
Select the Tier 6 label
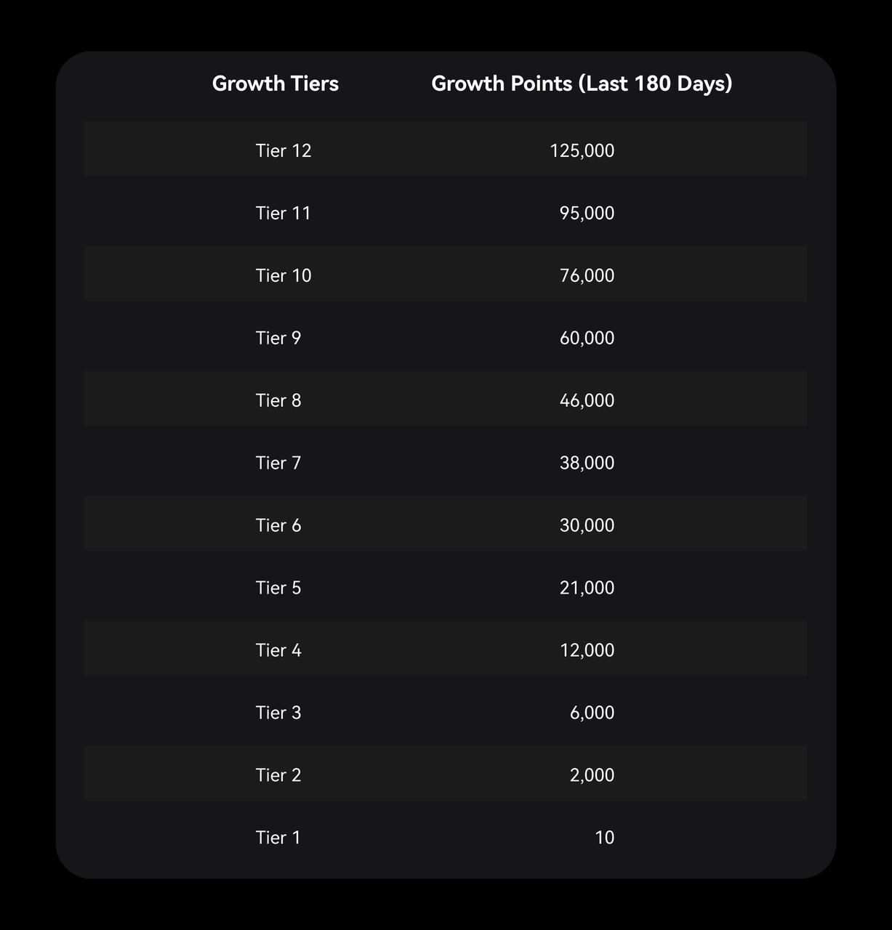[x=278, y=525]
